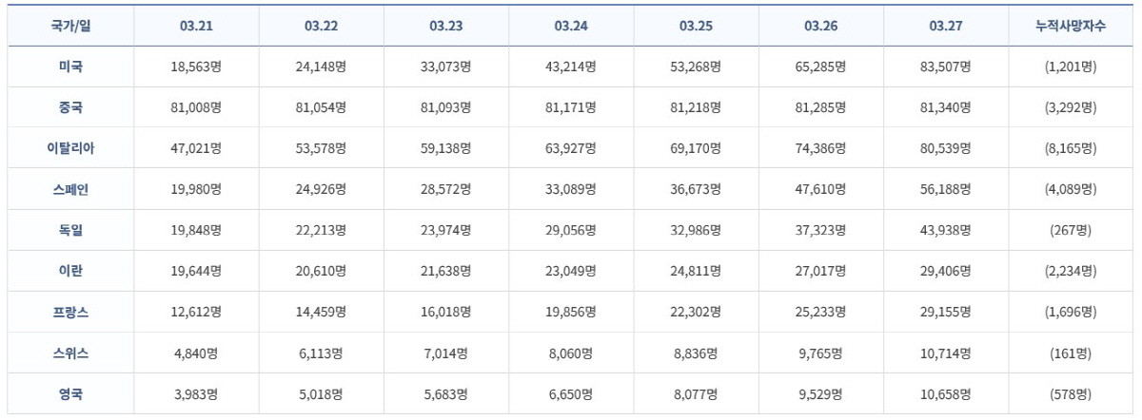The image size is (1142, 420).
Task: Click the 이탈리아 country label
Action: tap(70, 148)
